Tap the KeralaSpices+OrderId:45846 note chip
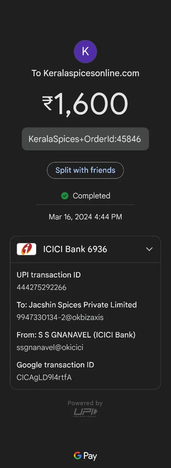Image resolution: width=171 pixels, height=468 pixels. click(x=85, y=139)
